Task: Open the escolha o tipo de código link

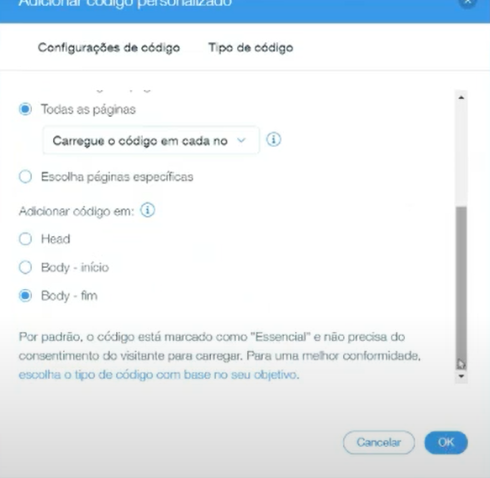Action: pos(159,375)
